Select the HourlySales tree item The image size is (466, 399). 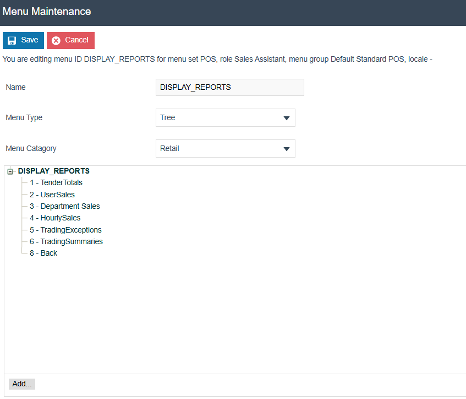click(54, 218)
